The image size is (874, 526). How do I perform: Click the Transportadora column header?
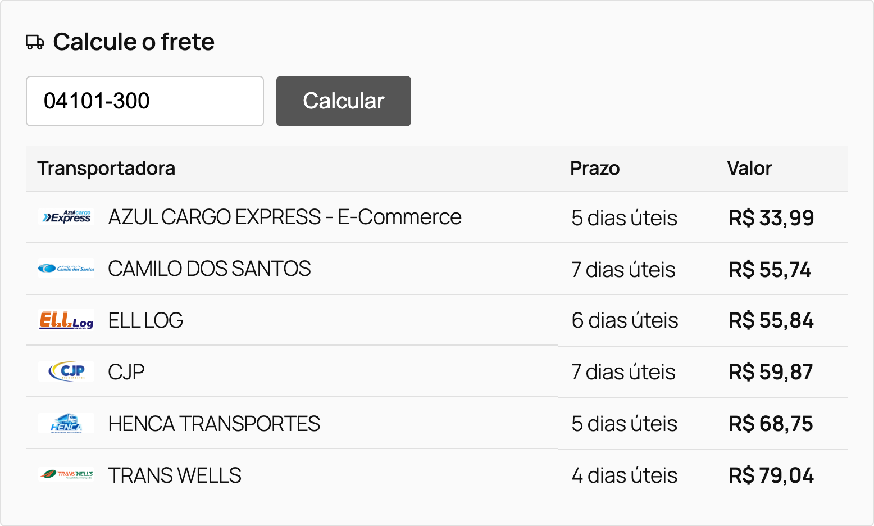click(106, 168)
